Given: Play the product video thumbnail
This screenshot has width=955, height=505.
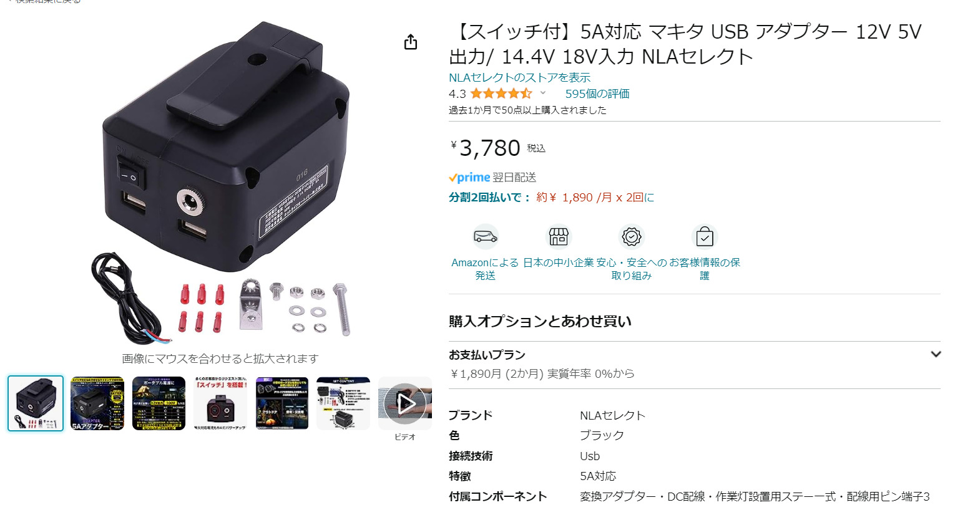Looking at the screenshot, I should [405, 404].
